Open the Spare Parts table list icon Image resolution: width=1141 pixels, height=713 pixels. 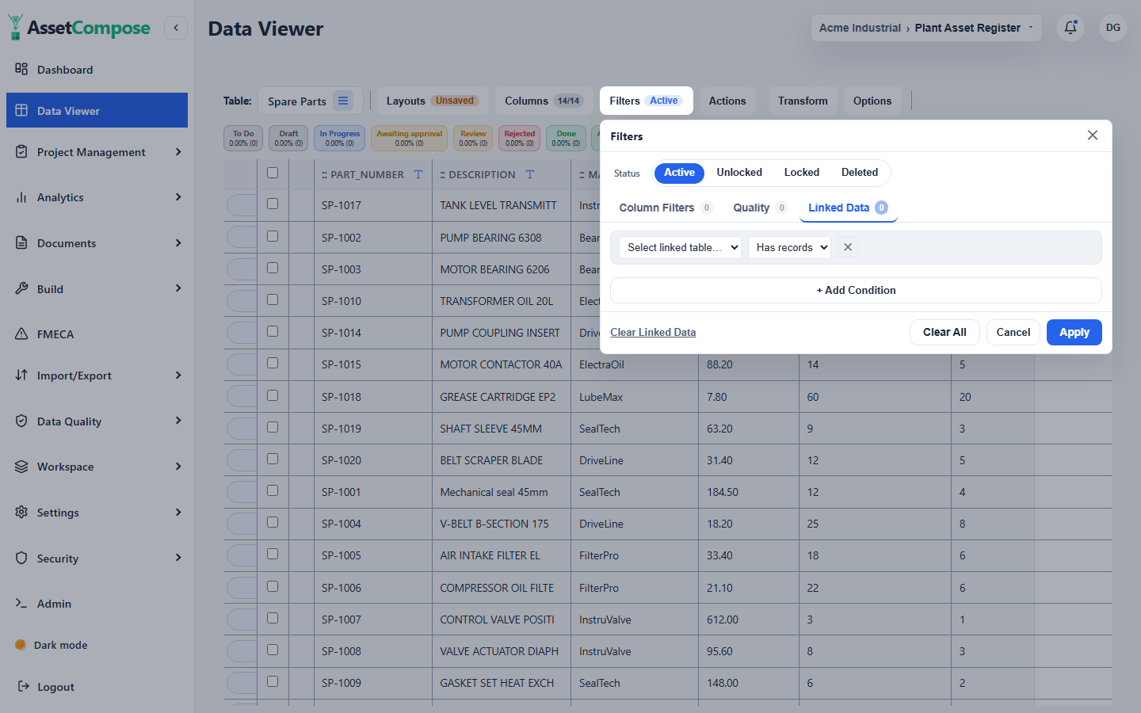coord(343,101)
